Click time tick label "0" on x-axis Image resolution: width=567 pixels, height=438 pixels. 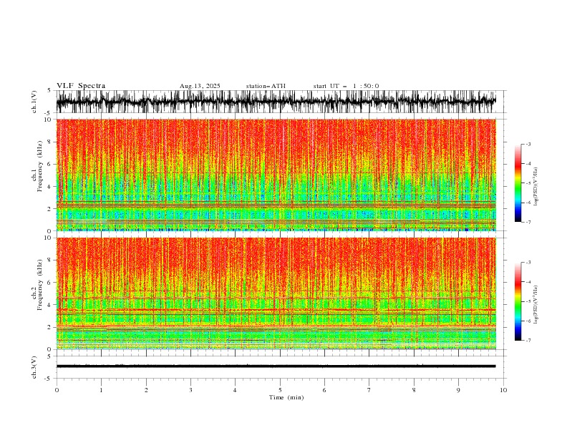57,390
